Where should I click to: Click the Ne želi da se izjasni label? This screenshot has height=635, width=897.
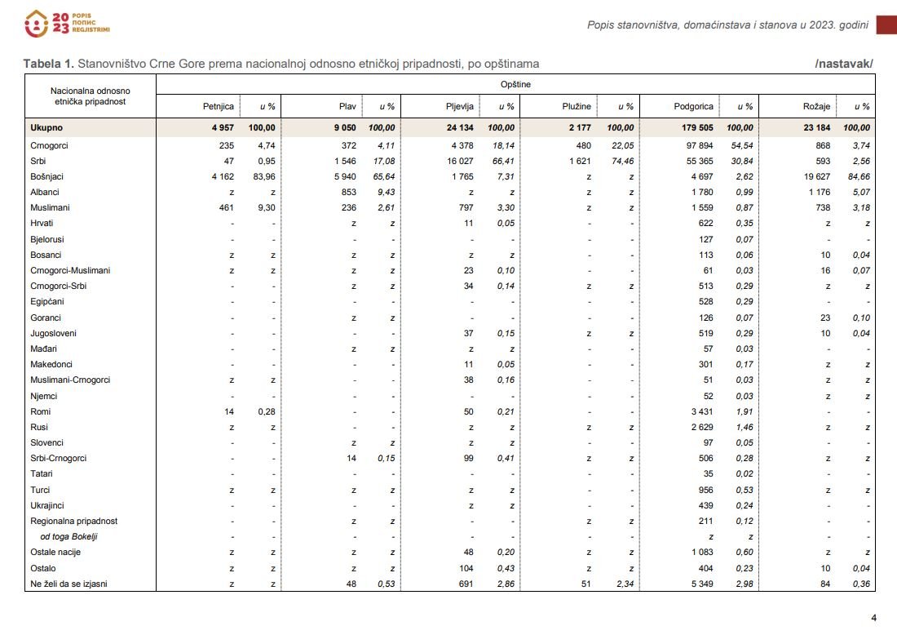click(68, 584)
